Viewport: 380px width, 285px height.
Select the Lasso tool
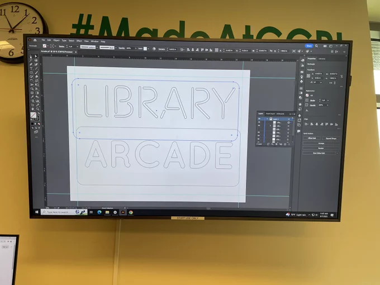[36, 60]
